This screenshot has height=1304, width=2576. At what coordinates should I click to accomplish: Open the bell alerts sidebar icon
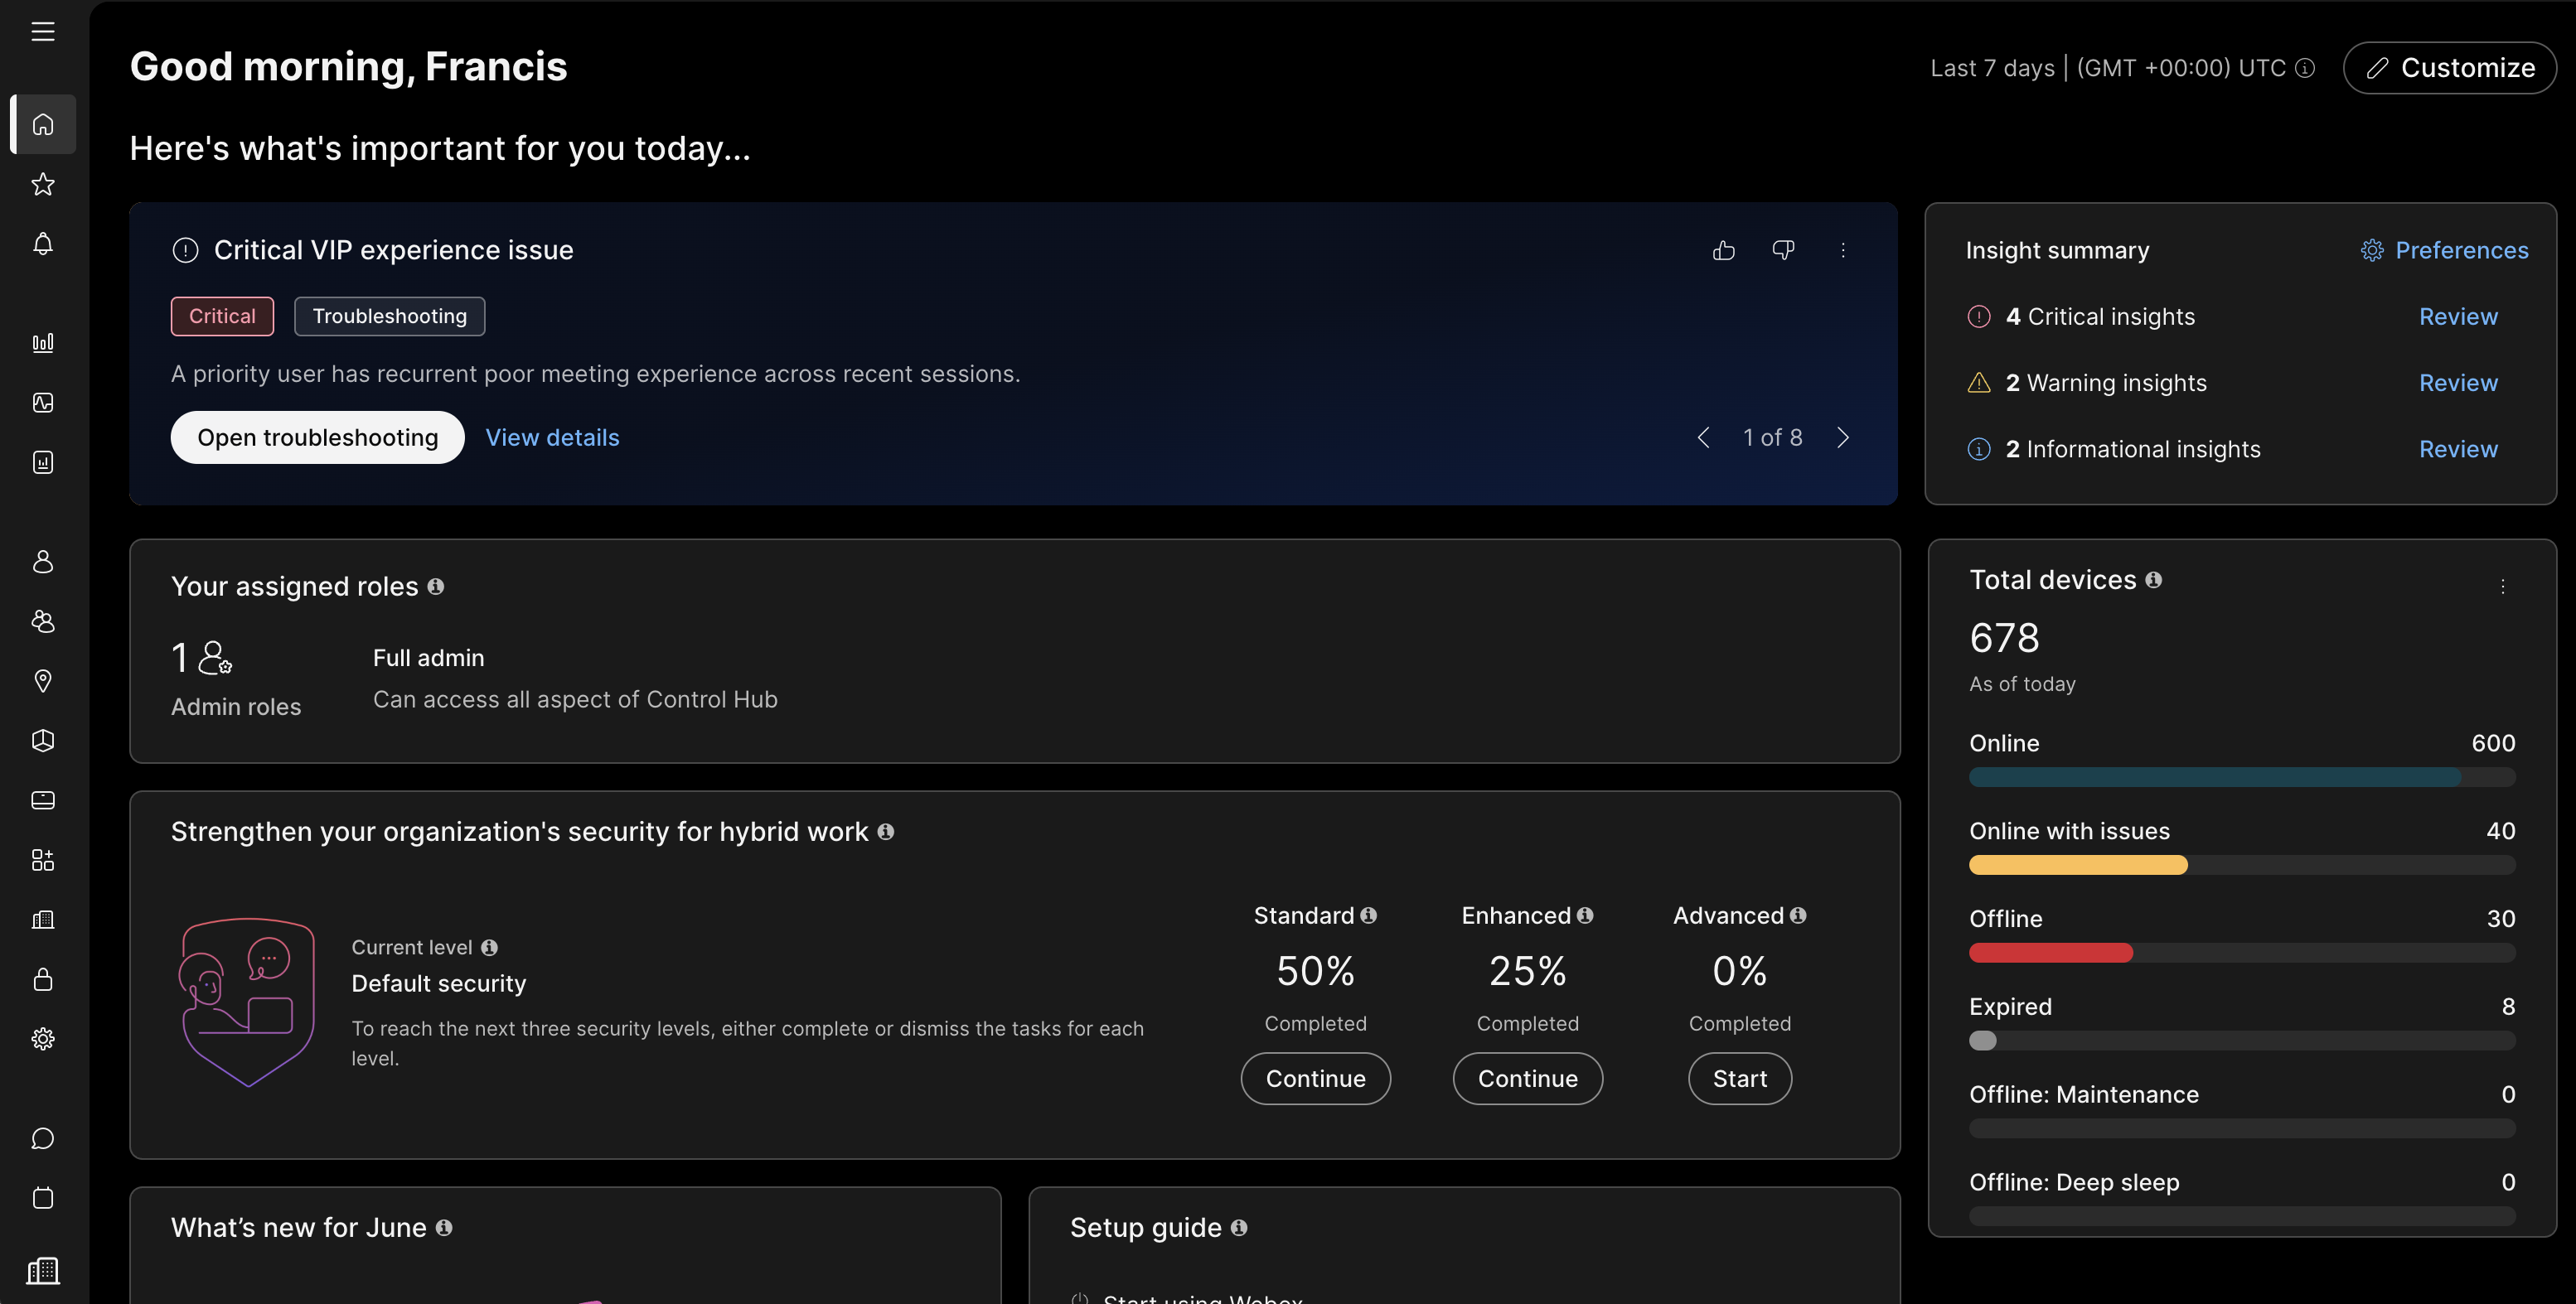pos(43,244)
